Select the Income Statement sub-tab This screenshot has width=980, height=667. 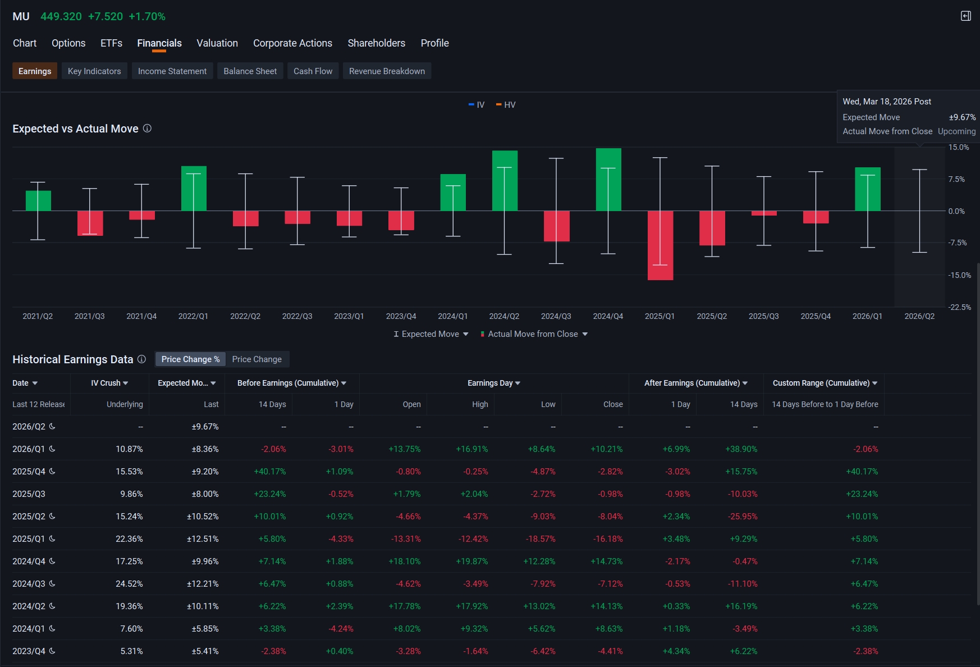[x=172, y=71]
